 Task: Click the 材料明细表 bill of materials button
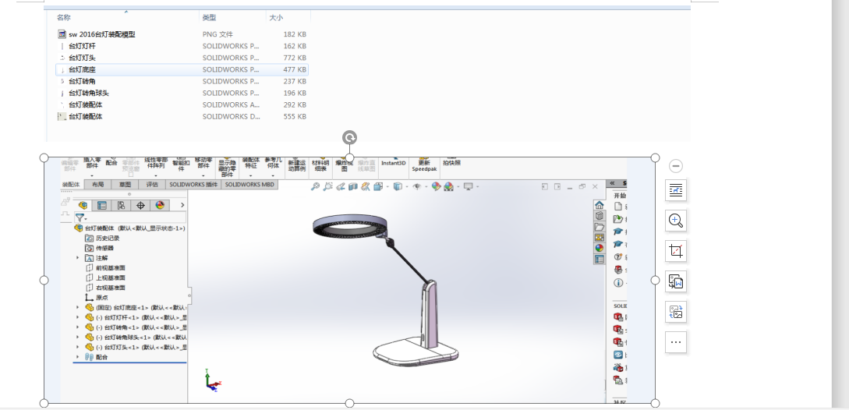(320, 165)
